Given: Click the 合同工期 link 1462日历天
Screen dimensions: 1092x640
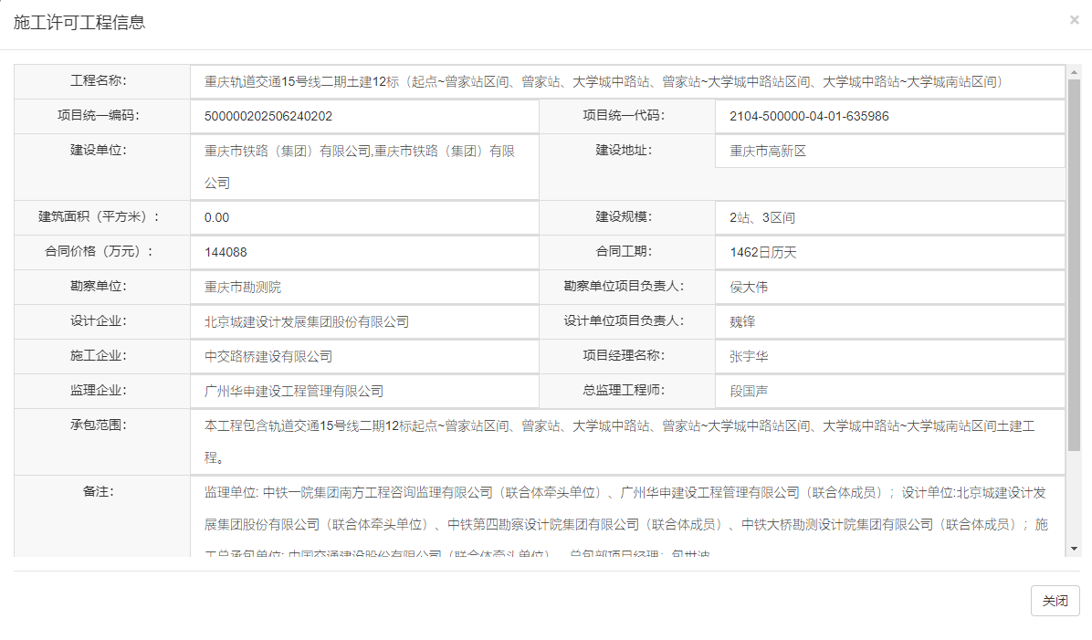Looking at the screenshot, I should [763, 252].
